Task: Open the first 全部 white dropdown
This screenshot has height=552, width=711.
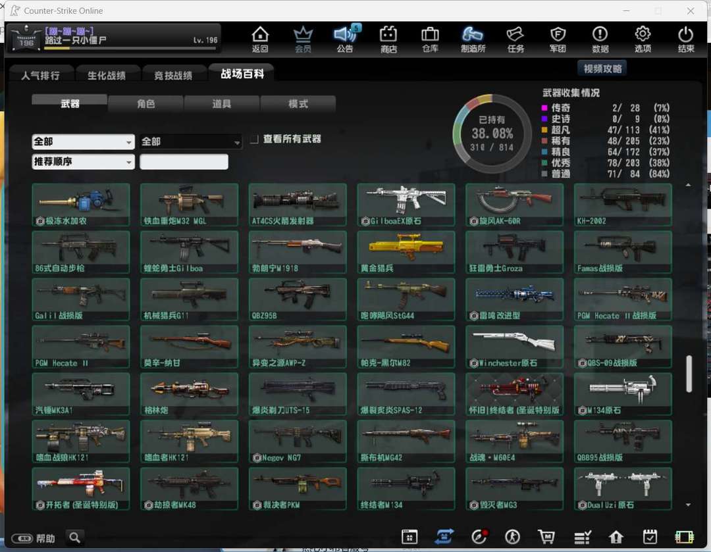Action: click(x=83, y=142)
